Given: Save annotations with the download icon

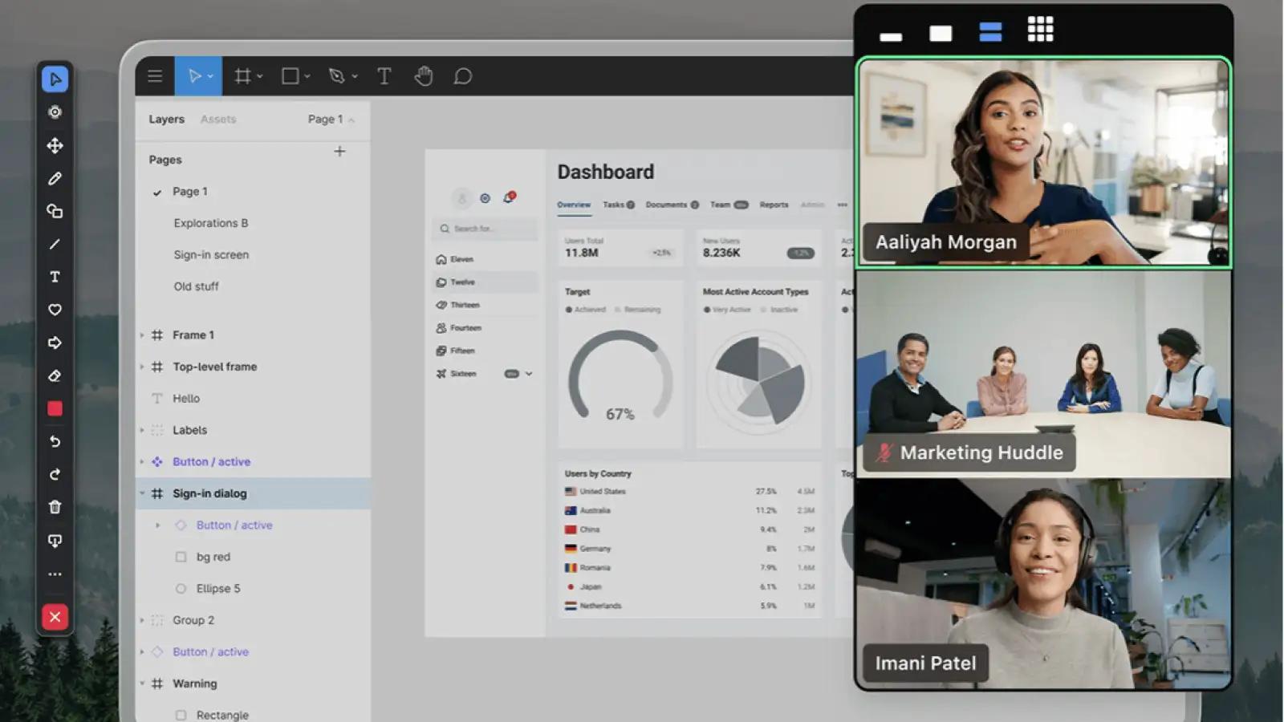Looking at the screenshot, I should click(55, 541).
